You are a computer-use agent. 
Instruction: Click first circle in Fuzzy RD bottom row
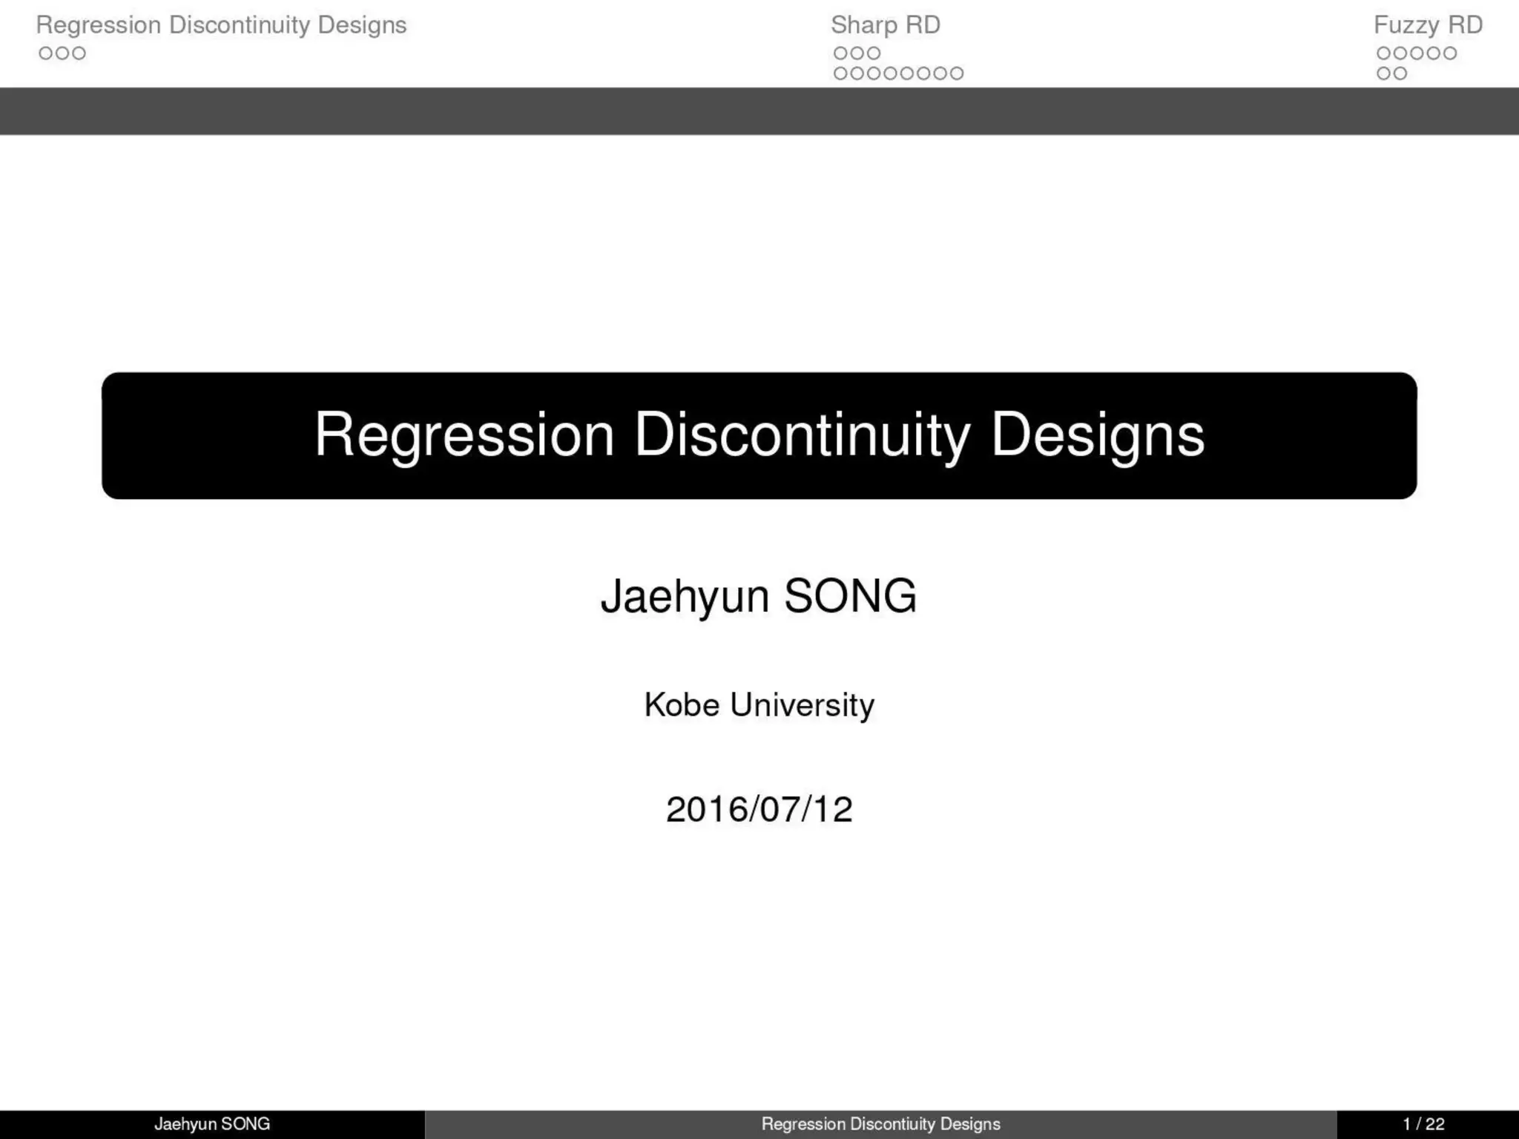click(1383, 73)
